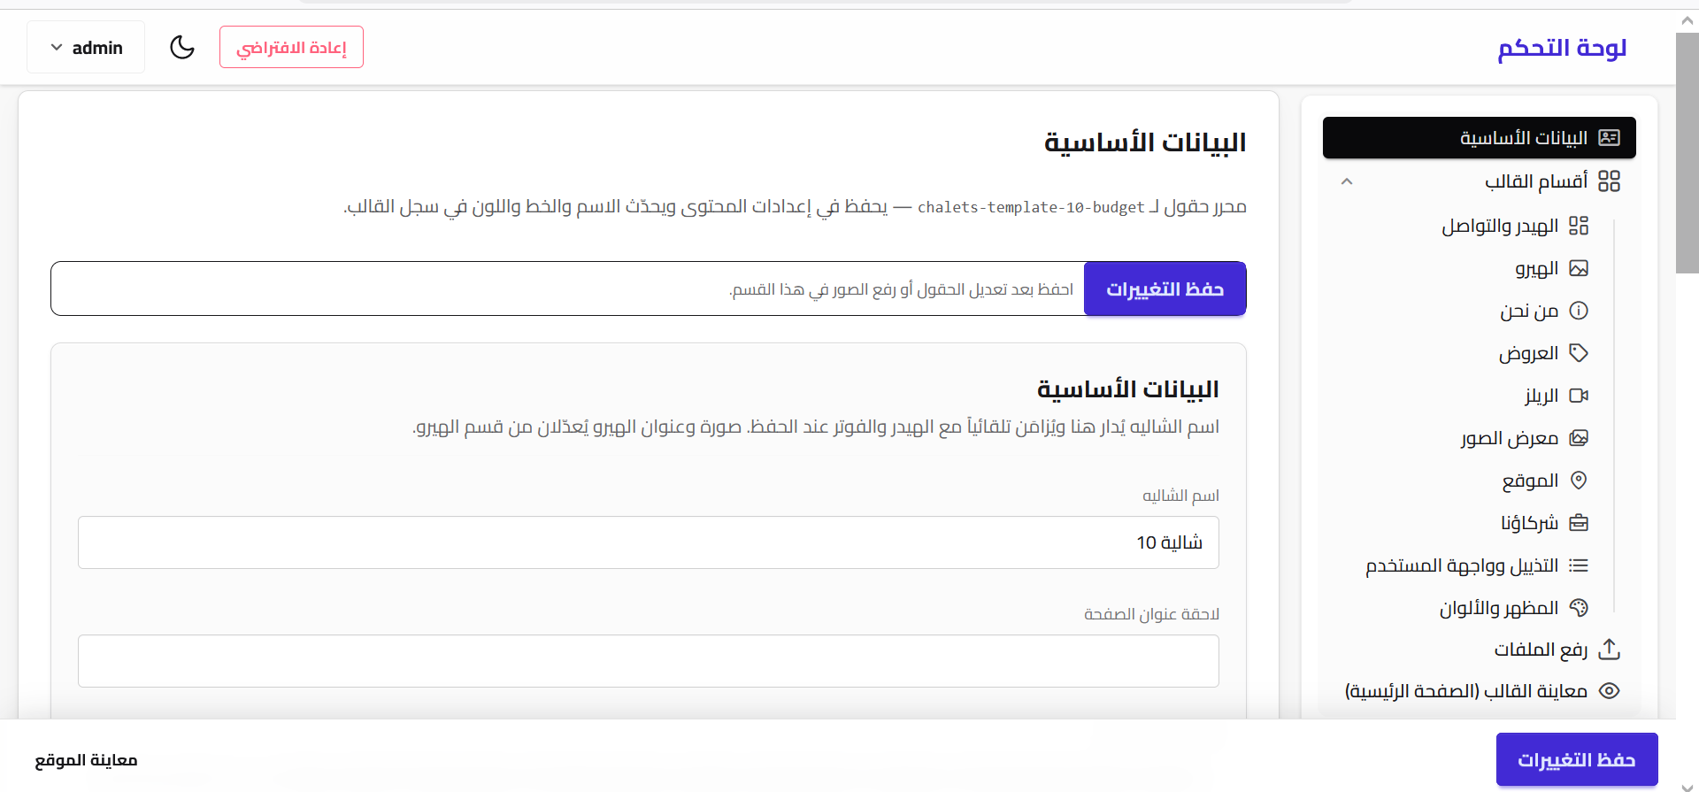
Task: Open رفع الملفات in sidebar
Action: [1541, 650]
